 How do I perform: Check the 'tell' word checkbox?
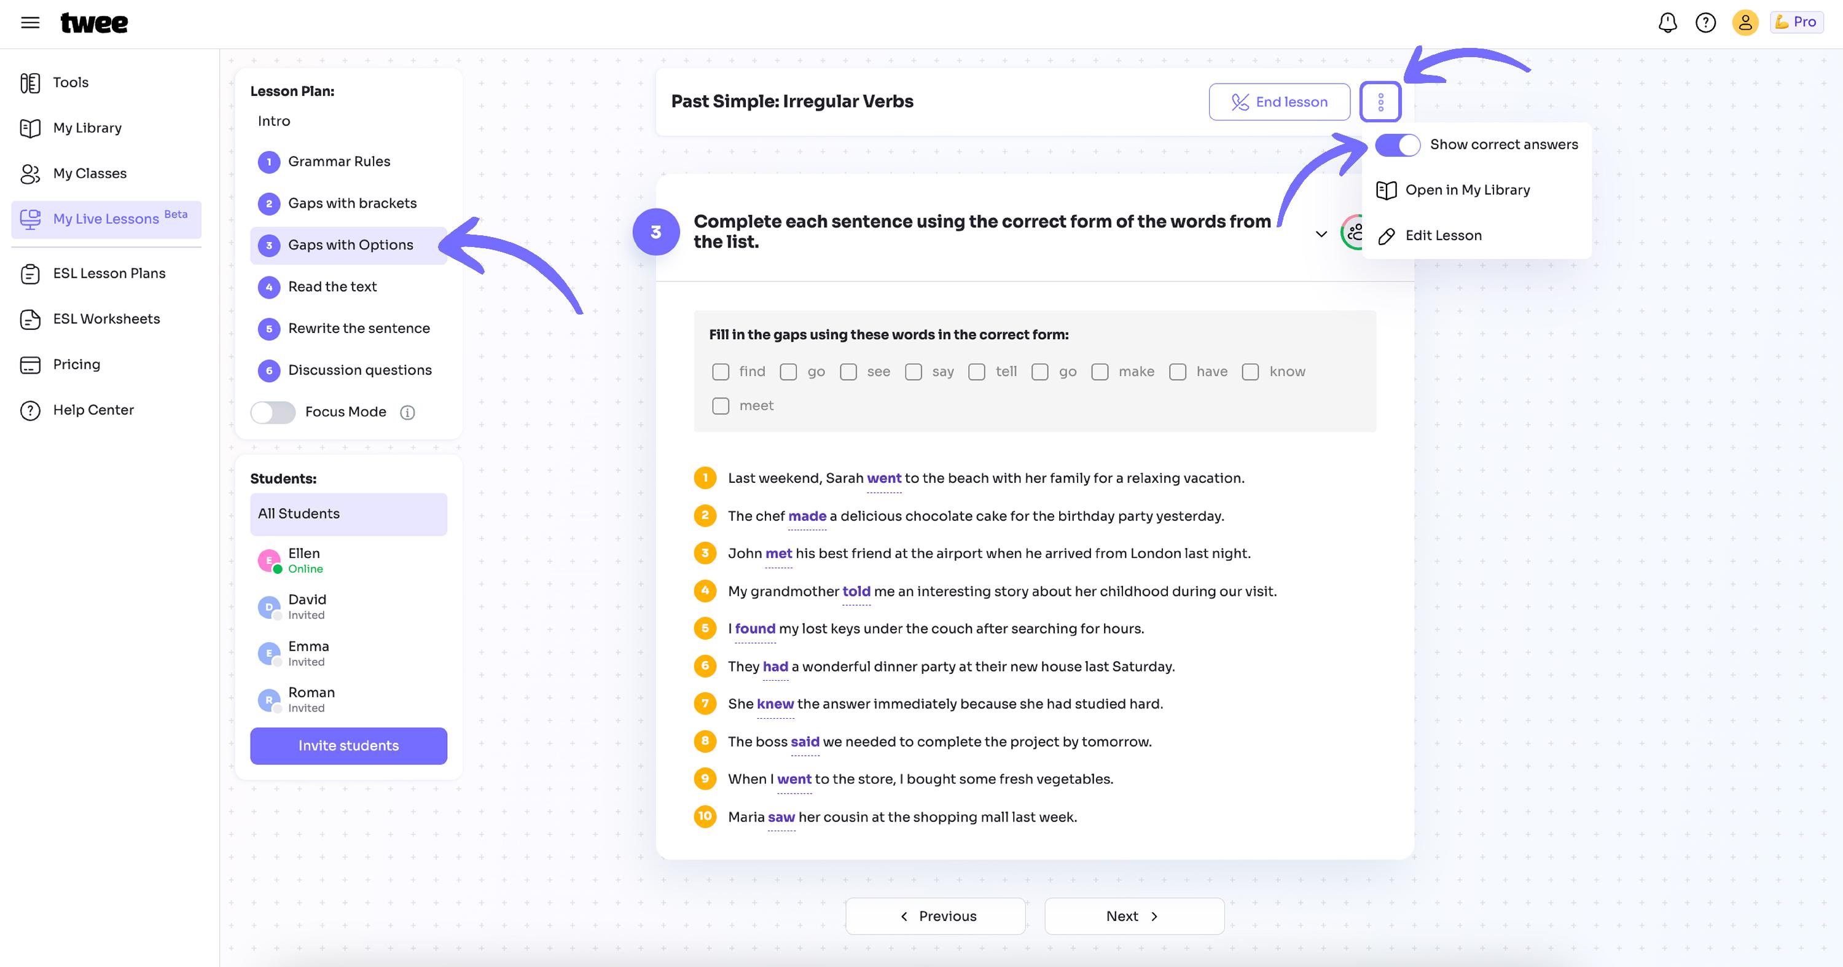coord(977,372)
